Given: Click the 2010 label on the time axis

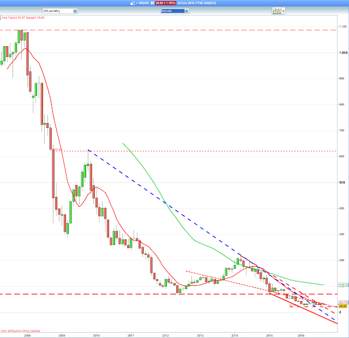Looking at the screenshot, I should point(97,336).
